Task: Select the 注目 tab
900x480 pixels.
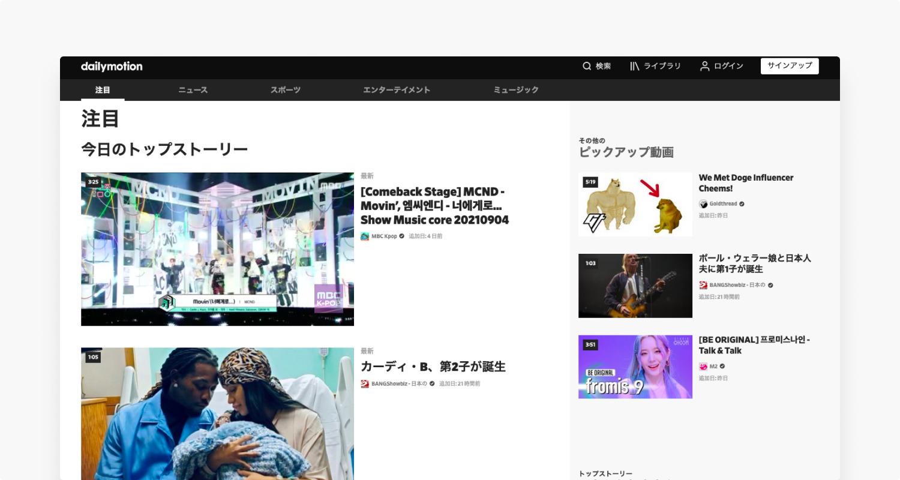Action: click(103, 90)
